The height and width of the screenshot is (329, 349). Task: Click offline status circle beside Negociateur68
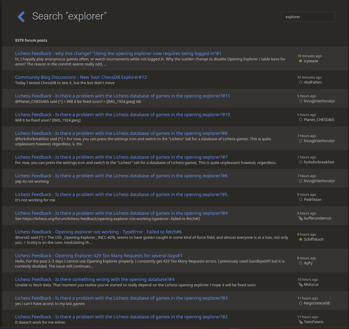tap(301, 304)
